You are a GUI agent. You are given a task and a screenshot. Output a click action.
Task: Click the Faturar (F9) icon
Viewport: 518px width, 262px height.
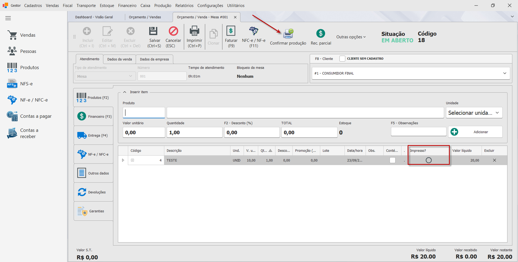(231, 31)
